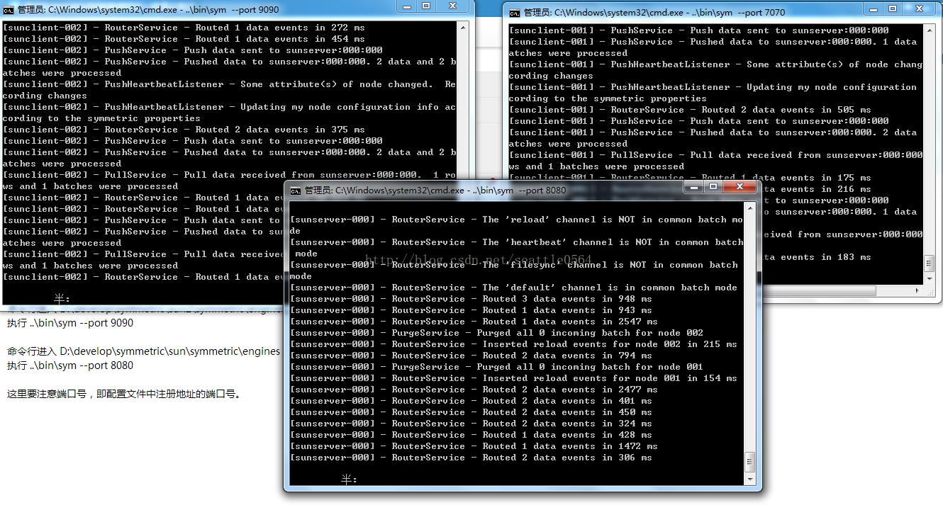This screenshot has width=943, height=505.
Task: Click line 'Routed 1 data events in 428 ms'
Action: [471, 435]
